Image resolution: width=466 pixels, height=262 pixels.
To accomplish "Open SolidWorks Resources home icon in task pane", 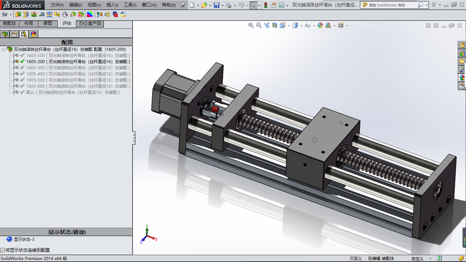I will [462, 45].
